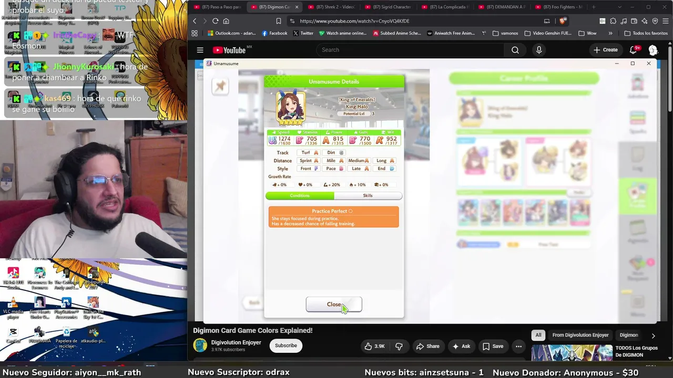Click the browser address bar URL
673x378 pixels.
tap(354, 21)
